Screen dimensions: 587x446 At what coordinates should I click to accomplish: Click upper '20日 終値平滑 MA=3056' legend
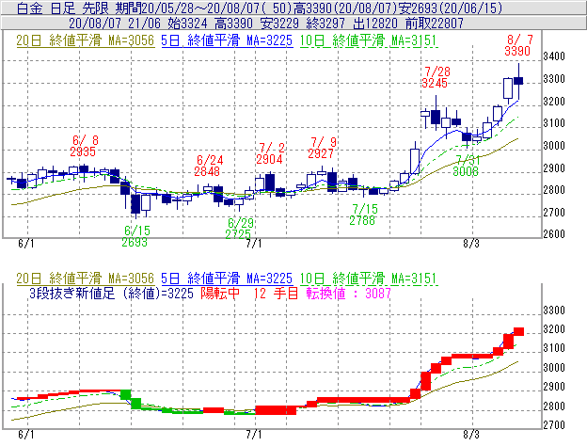[x=85, y=40]
